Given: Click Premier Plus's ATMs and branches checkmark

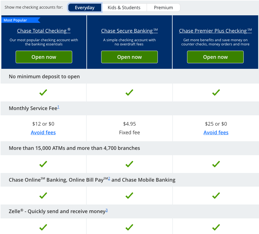Looking at the screenshot, I should pyautogui.click(x=216, y=164).
